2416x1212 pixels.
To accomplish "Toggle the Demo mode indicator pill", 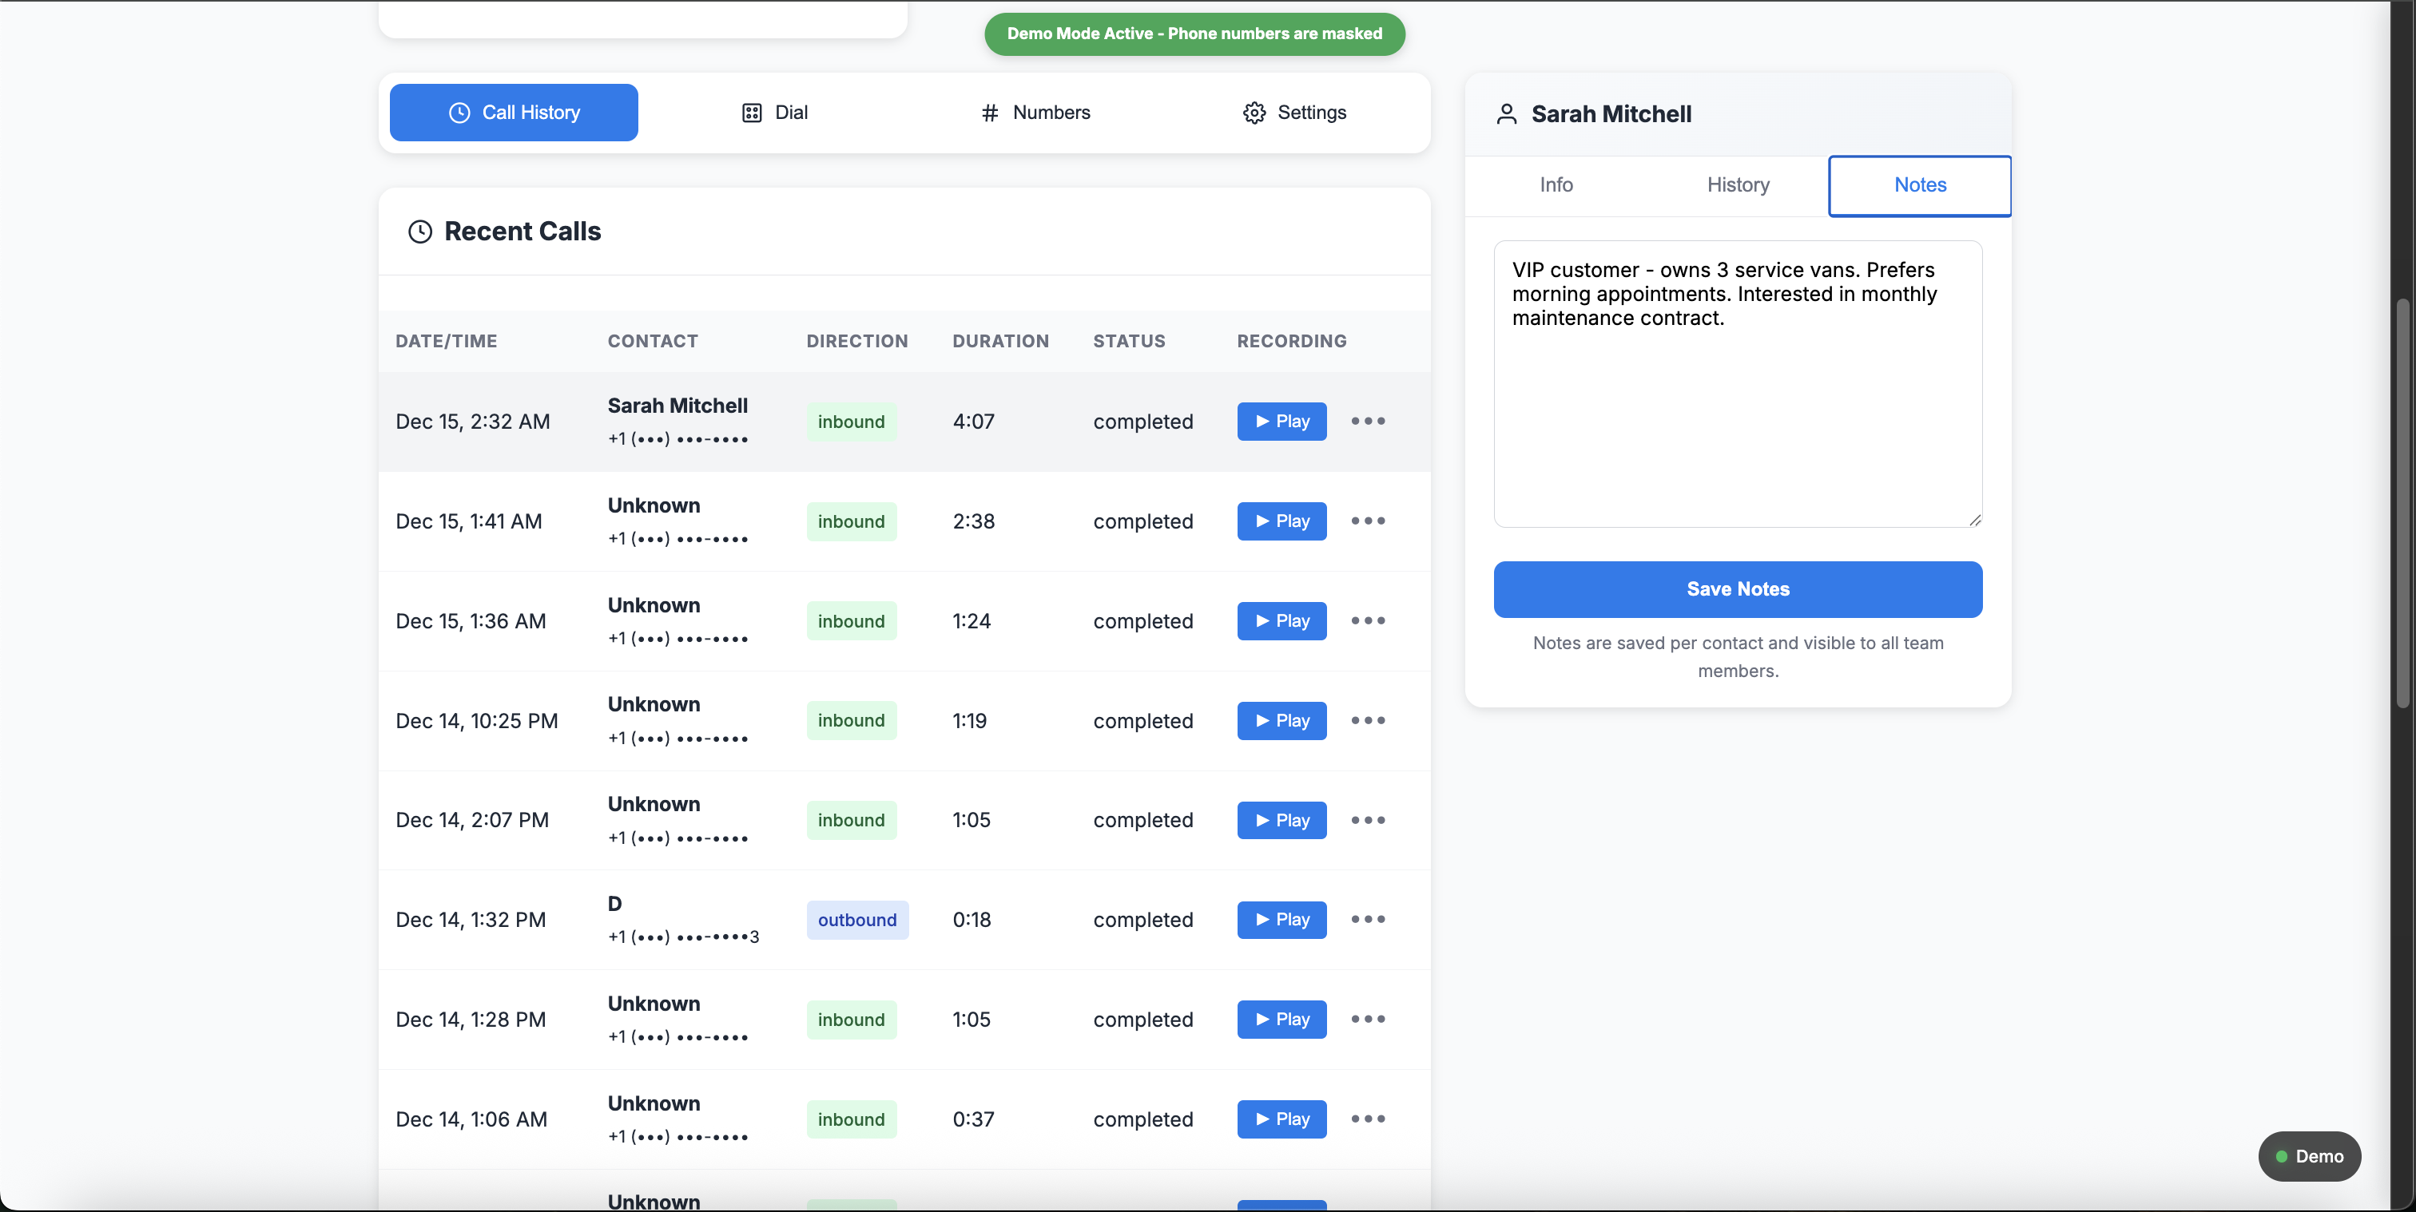I will coord(2309,1156).
